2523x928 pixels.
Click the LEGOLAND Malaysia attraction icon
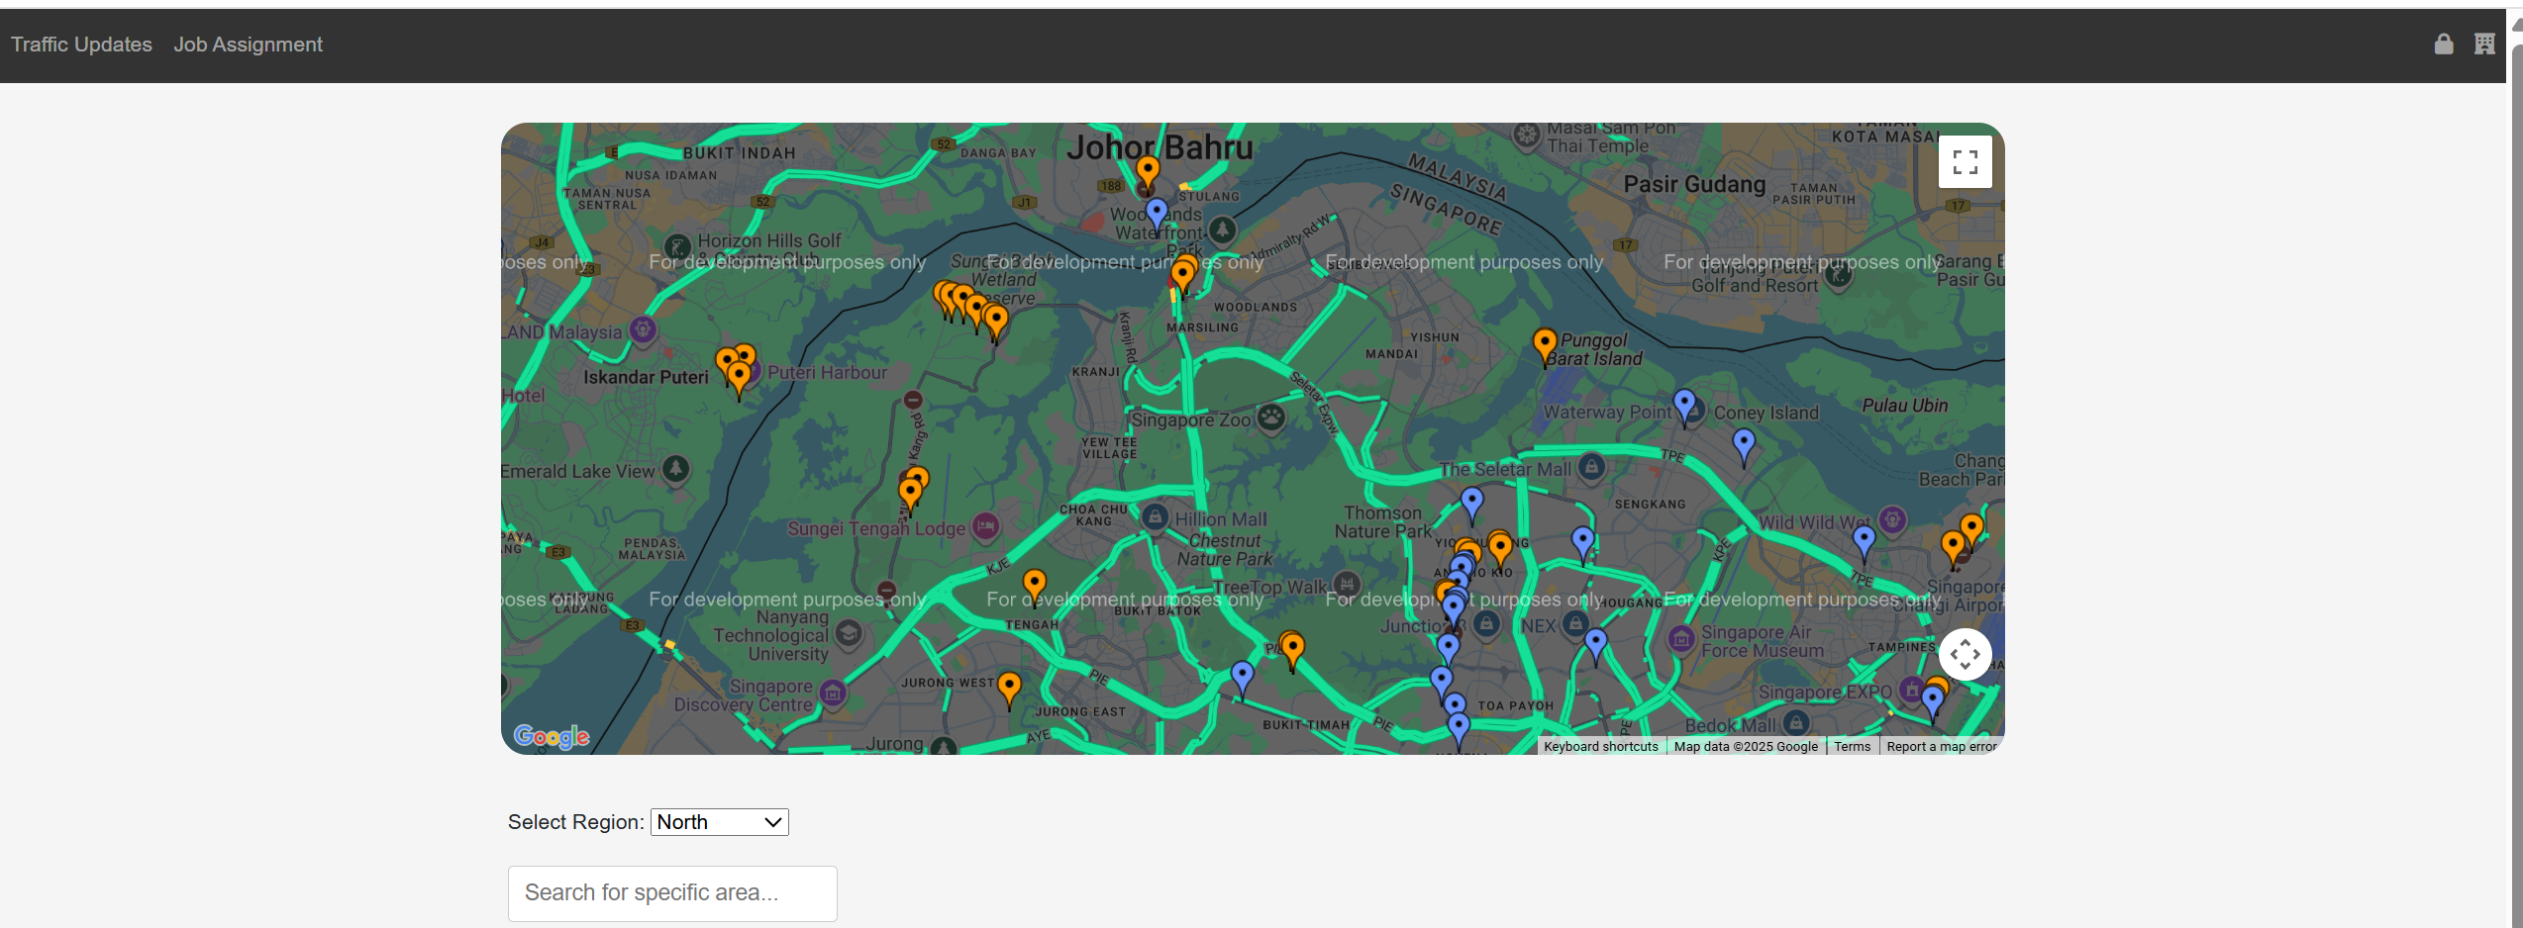point(643,329)
